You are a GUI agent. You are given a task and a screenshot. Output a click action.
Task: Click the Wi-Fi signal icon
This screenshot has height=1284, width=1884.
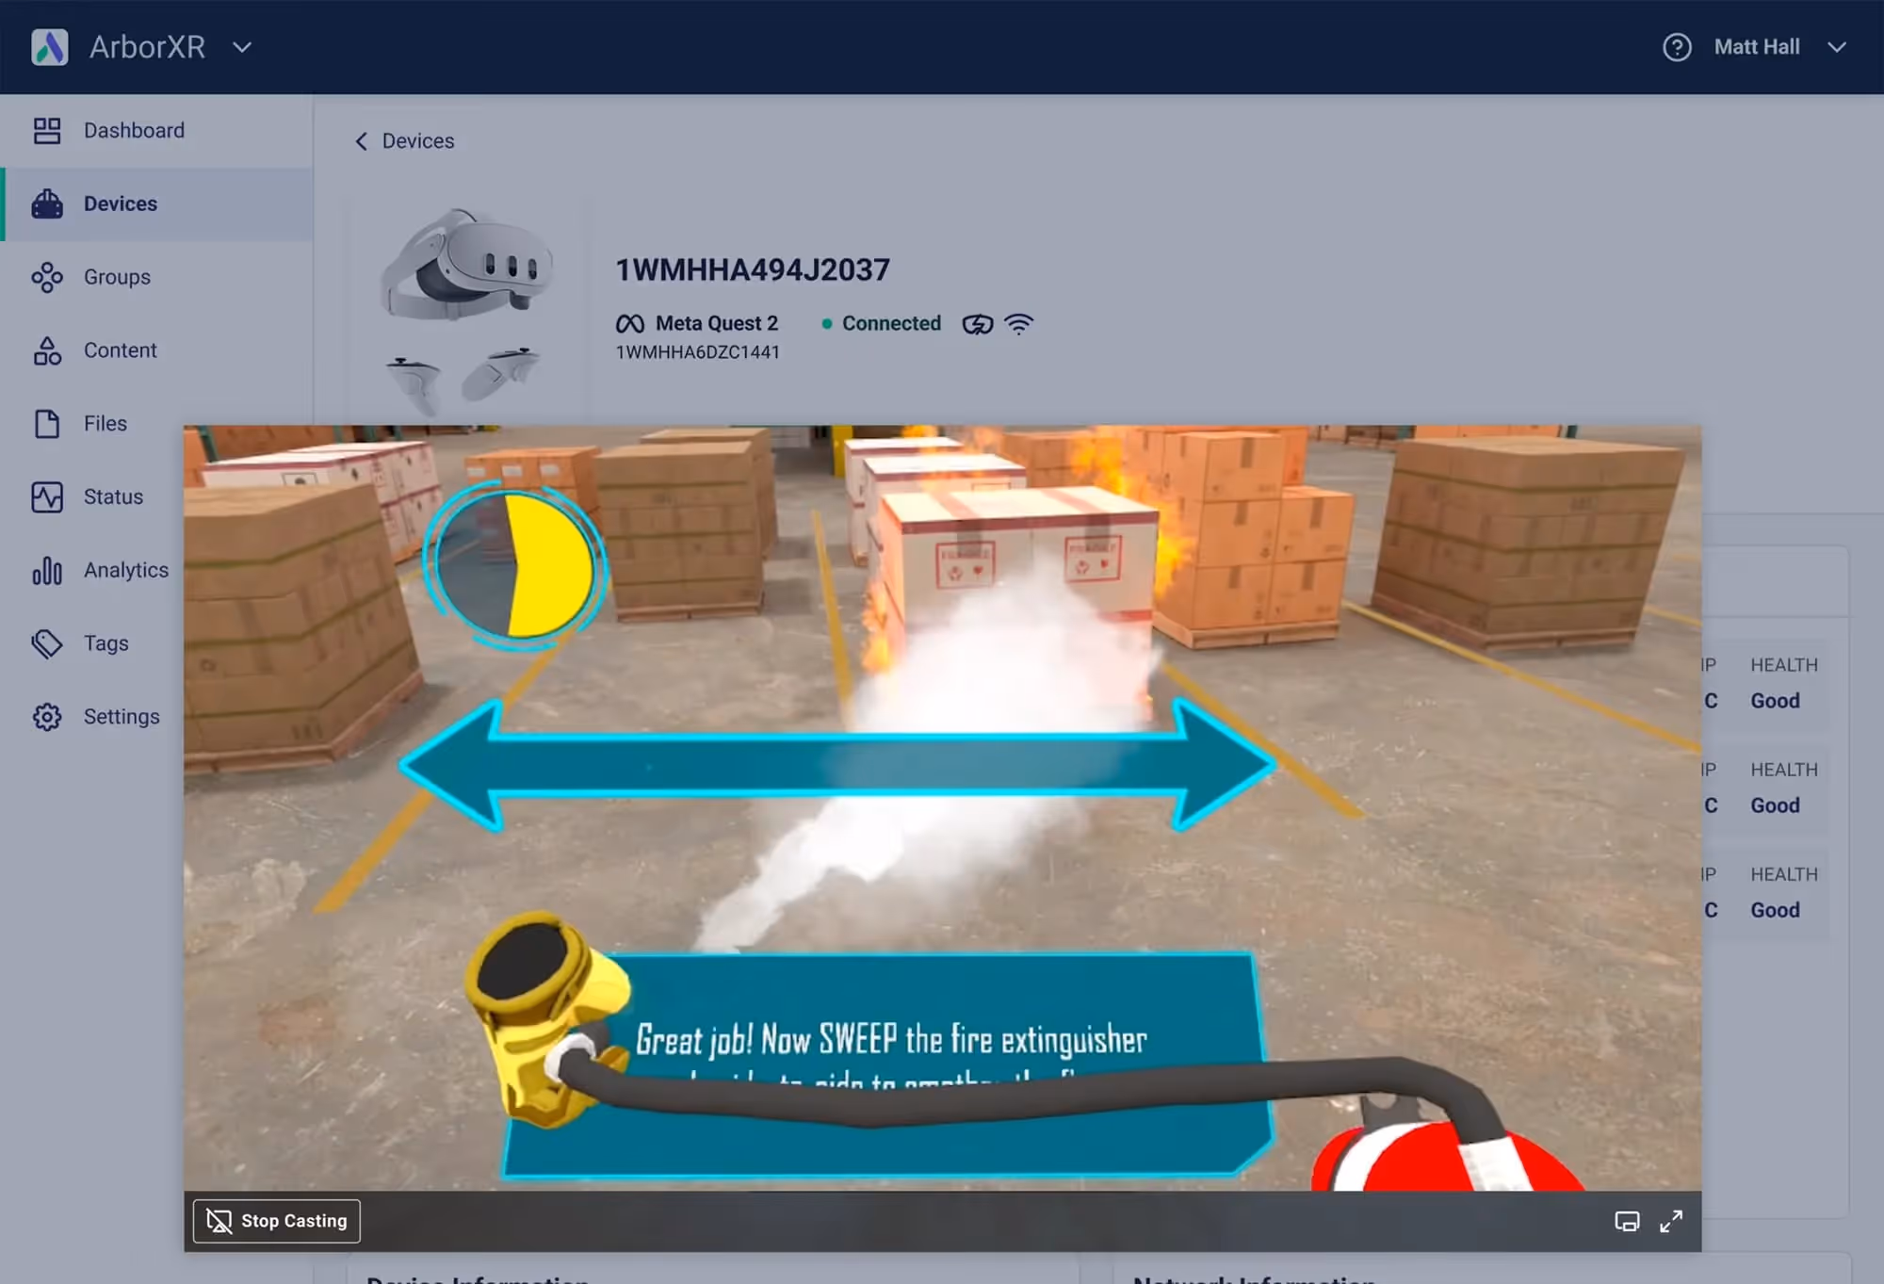(1019, 324)
